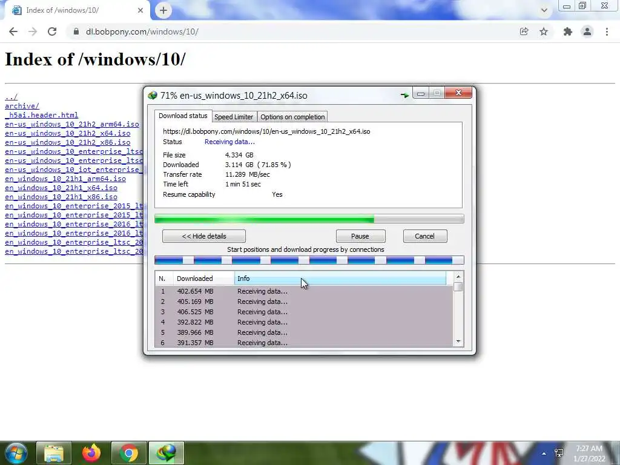
Task: Open a new tab with plus button
Action: click(x=163, y=10)
